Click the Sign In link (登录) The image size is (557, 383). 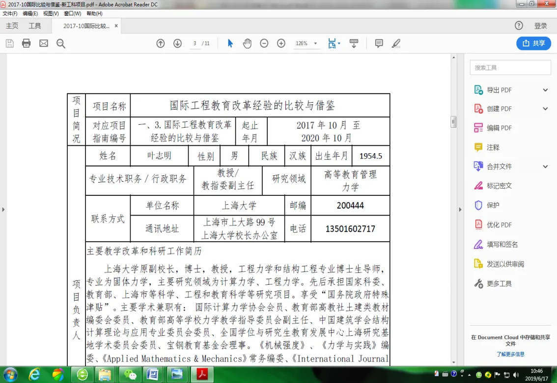[x=541, y=26]
